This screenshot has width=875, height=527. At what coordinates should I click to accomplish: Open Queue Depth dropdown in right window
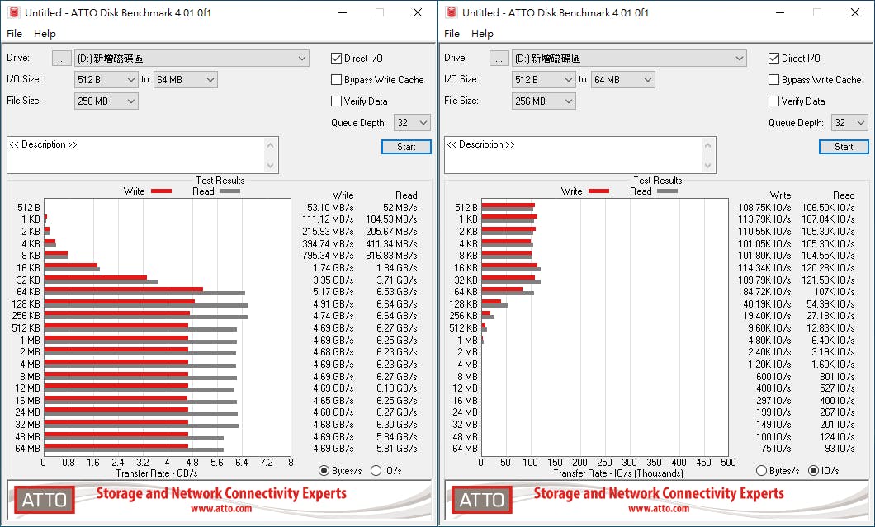(849, 123)
